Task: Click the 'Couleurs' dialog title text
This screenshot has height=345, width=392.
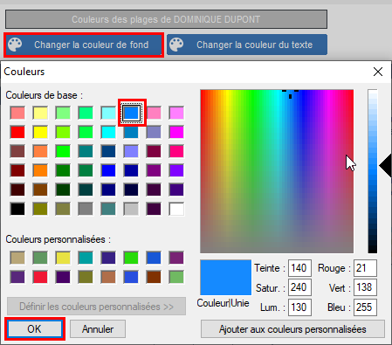Action: tap(24, 72)
